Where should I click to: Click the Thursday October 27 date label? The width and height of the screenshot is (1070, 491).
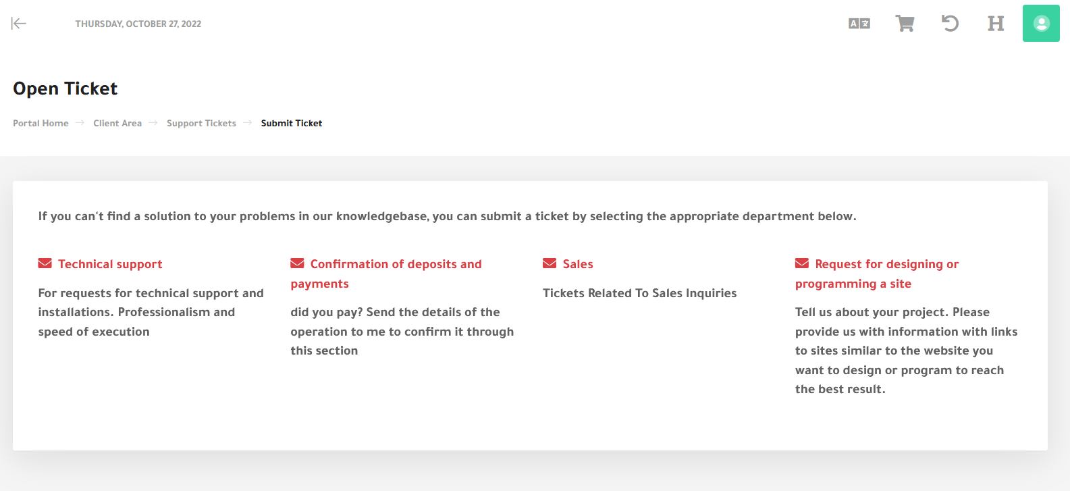(138, 23)
